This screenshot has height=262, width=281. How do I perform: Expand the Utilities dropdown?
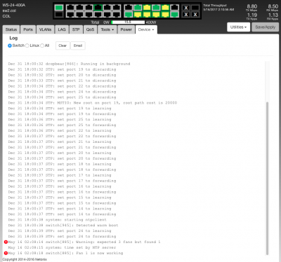pos(238,27)
